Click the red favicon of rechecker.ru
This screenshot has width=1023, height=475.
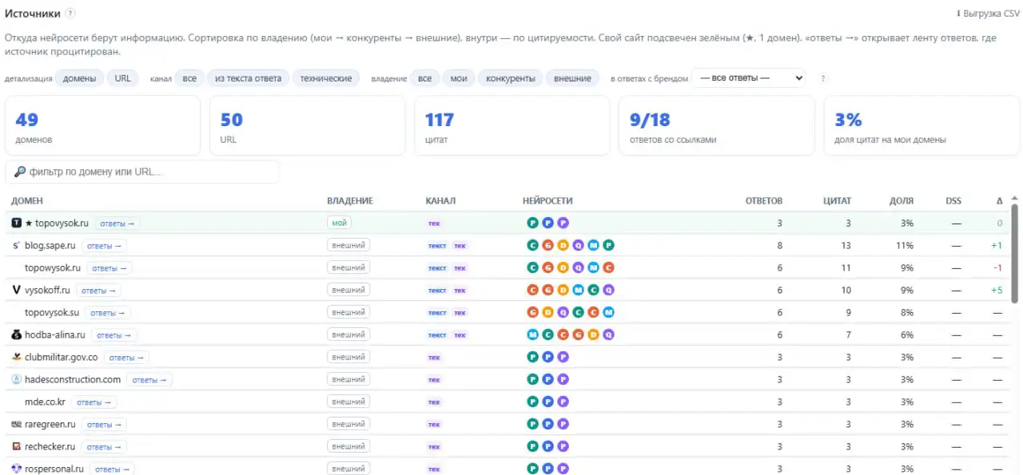click(x=17, y=446)
